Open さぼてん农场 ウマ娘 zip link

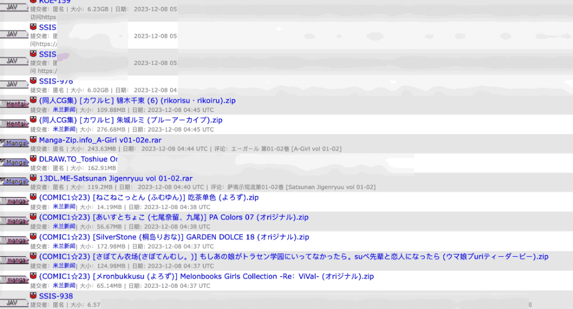click(293, 257)
